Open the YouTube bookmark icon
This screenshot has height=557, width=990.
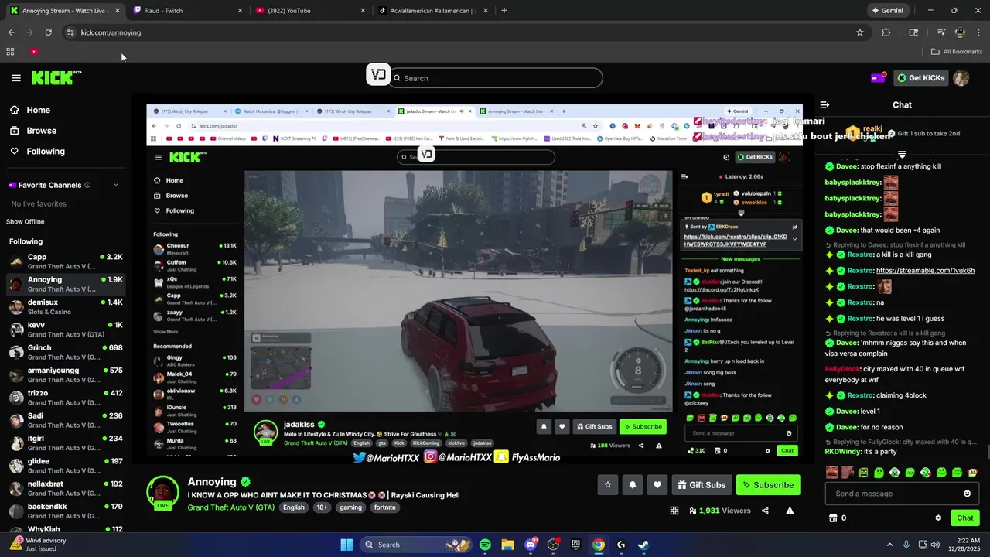(x=34, y=52)
